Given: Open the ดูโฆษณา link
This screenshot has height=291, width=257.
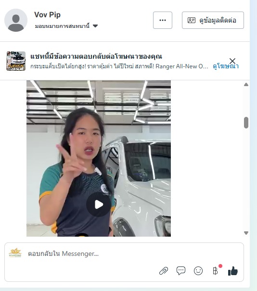Looking at the screenshot, I should (226, 66).
